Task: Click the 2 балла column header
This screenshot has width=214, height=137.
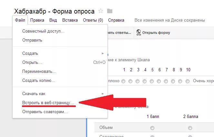Action: [x=191, y=117]
